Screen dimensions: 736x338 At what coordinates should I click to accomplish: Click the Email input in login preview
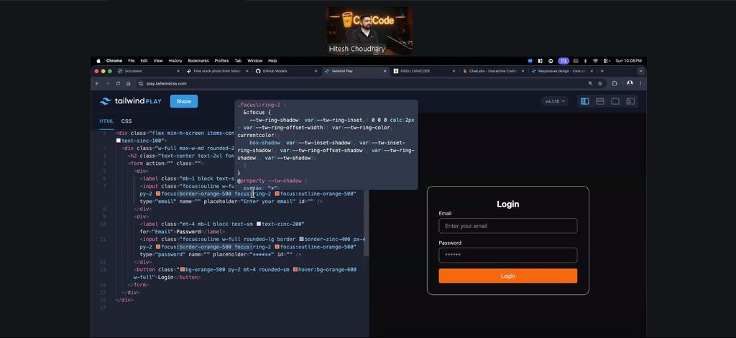(508, 226)
